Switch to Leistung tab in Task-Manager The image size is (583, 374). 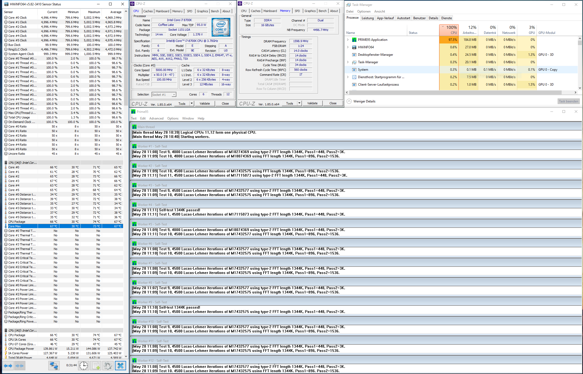pos(367,18)
